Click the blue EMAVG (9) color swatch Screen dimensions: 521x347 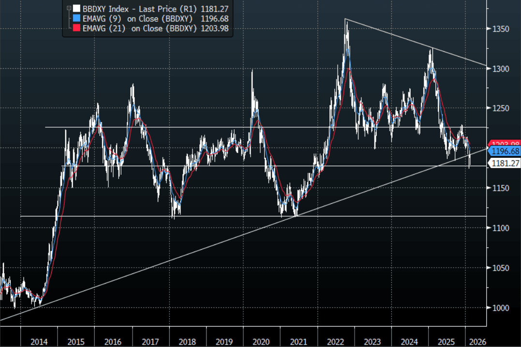[x=76, y=18]
